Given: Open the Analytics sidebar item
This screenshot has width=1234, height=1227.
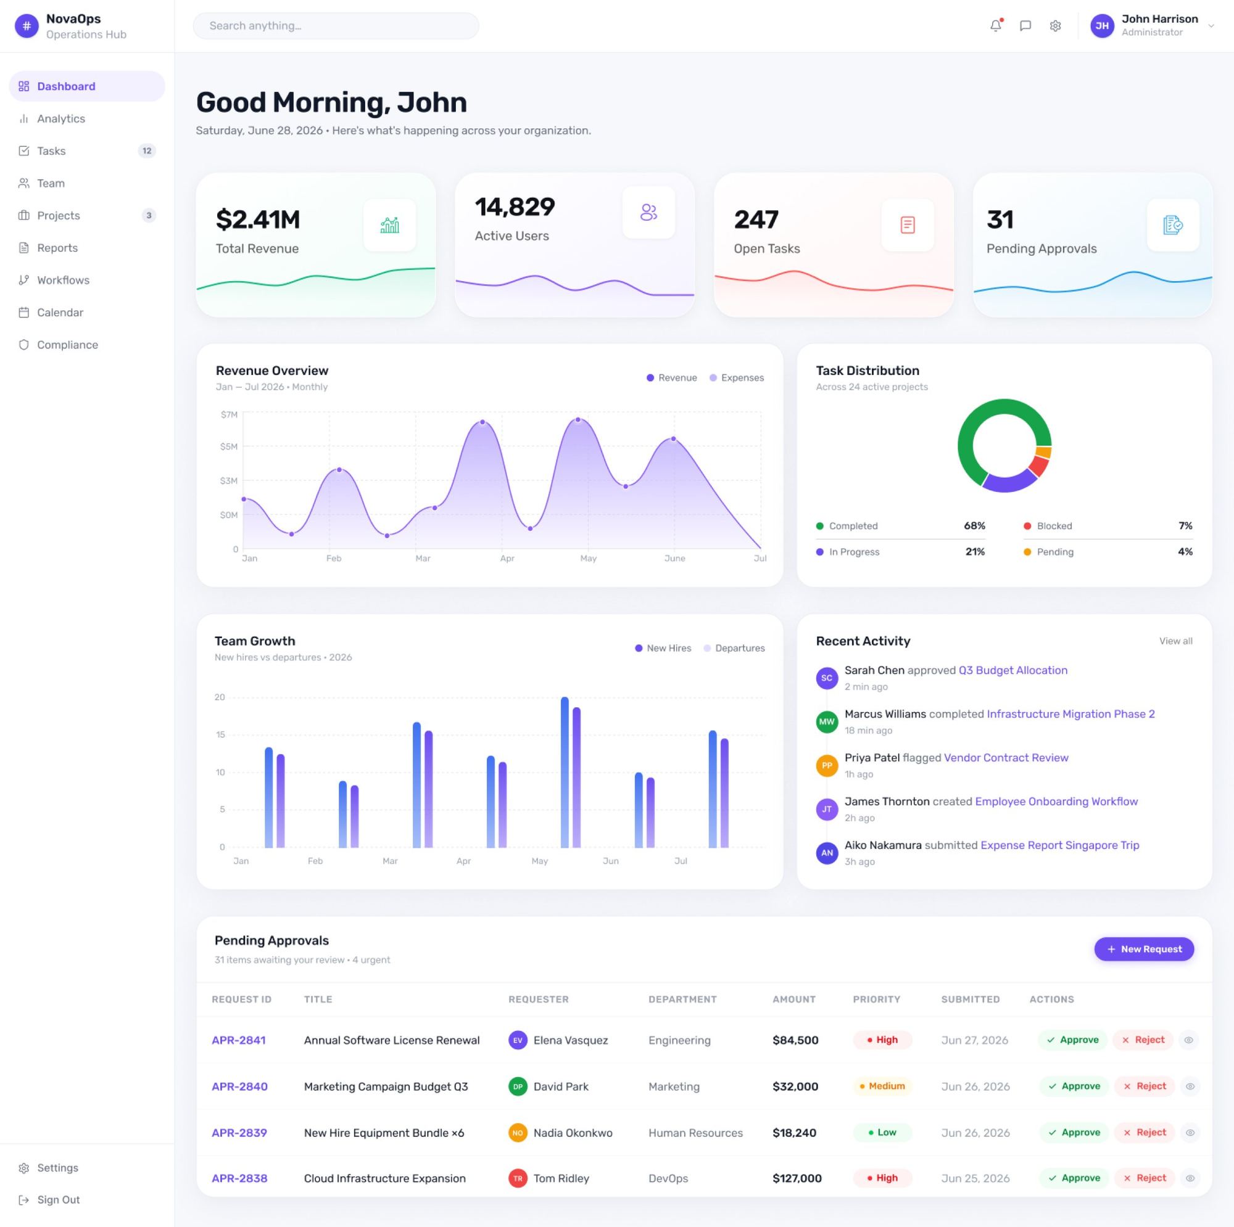Looking at the screenshot, I should coord(87,119).
